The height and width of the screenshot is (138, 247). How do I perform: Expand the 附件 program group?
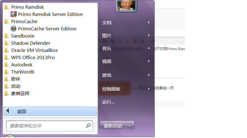[x=16, y=79]
